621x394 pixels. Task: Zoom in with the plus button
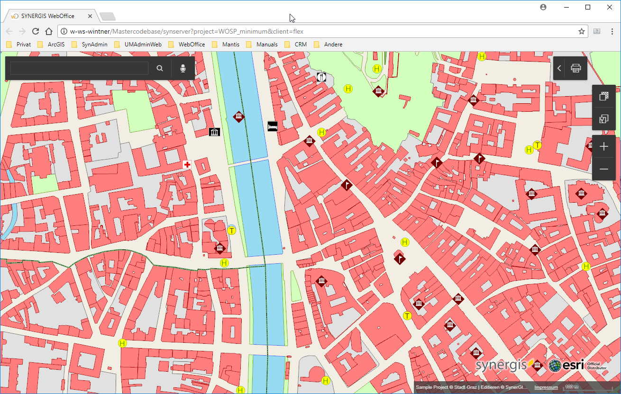pos(603,147)
